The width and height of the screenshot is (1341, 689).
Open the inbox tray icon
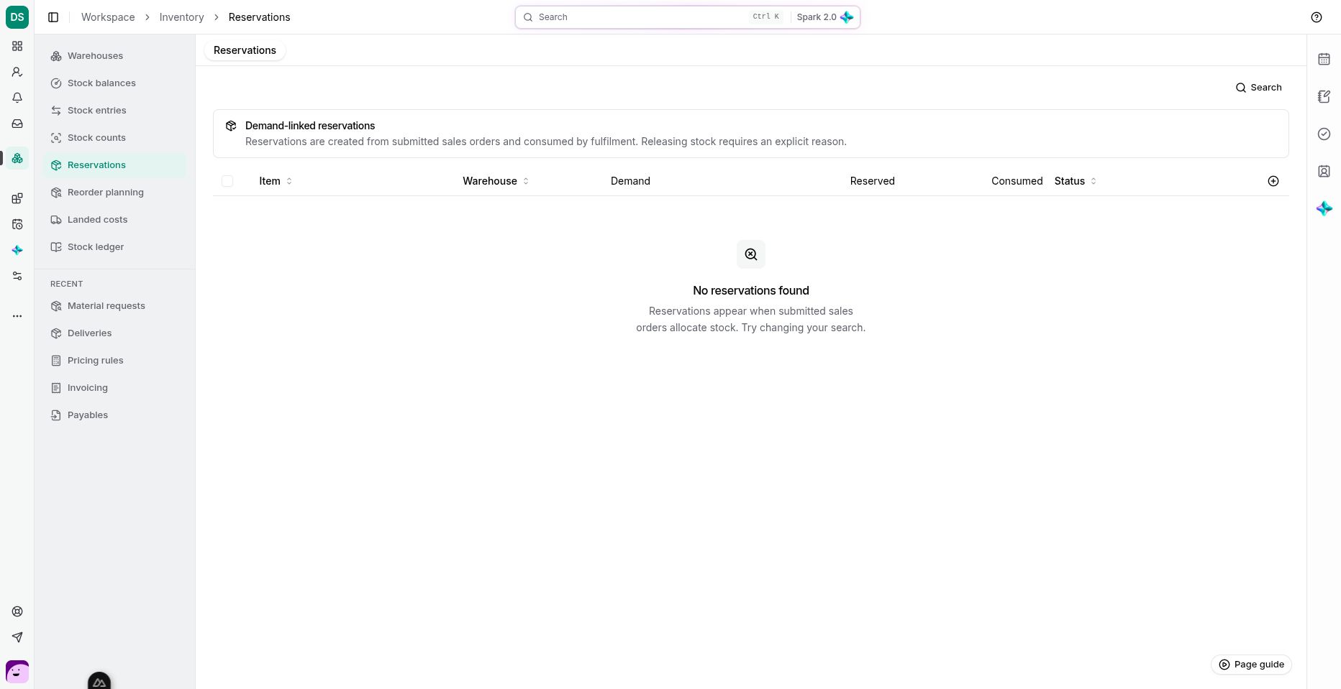pyautogui.click(x=17, y=124)
